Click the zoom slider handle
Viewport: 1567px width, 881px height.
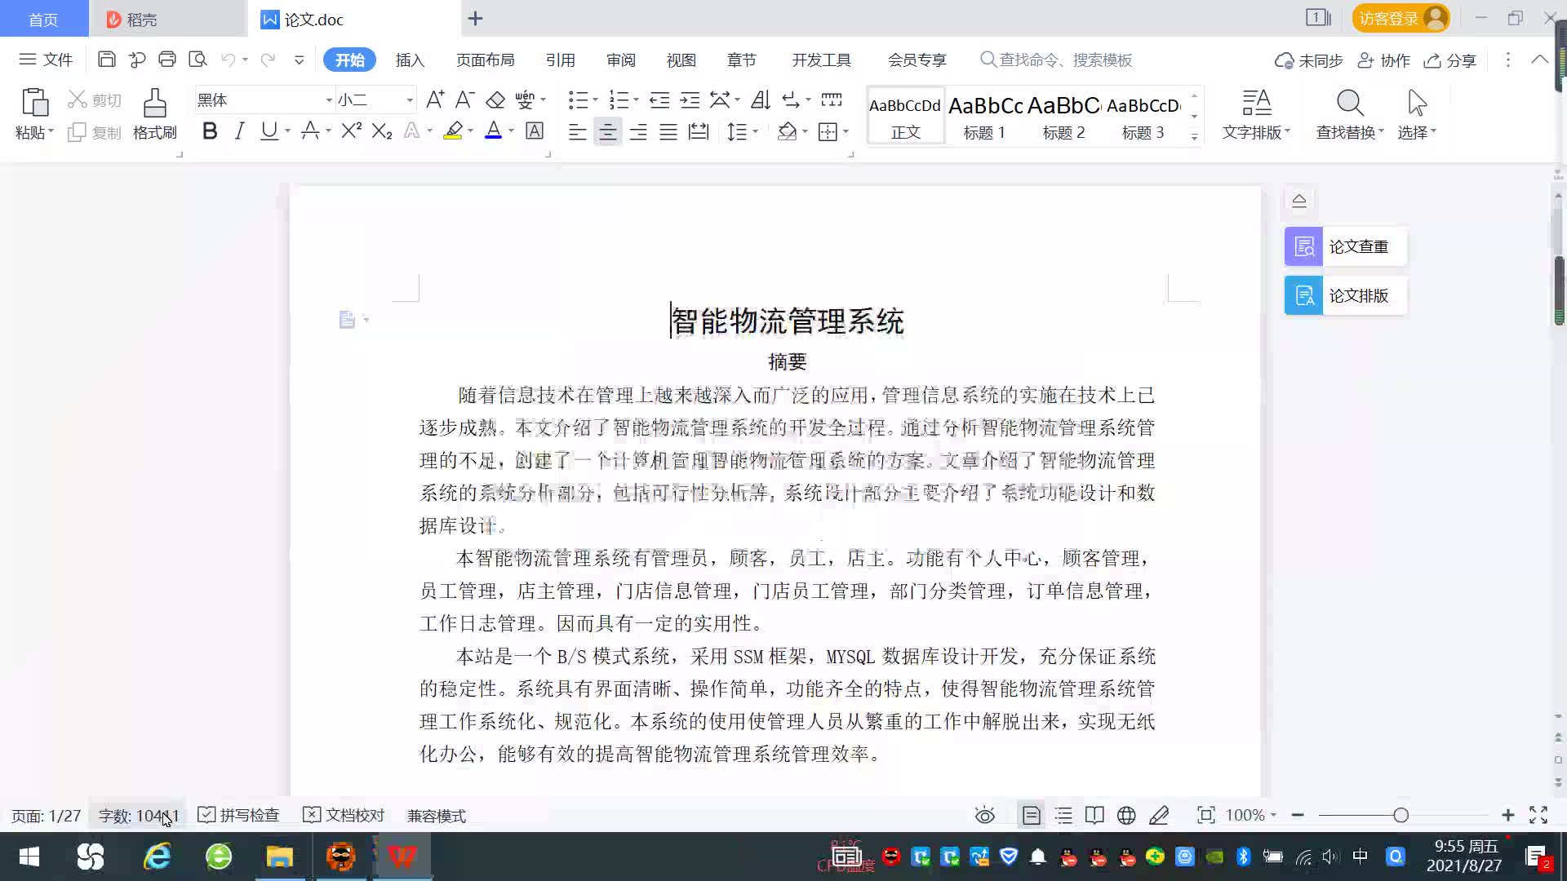[x=1401, y=815]
